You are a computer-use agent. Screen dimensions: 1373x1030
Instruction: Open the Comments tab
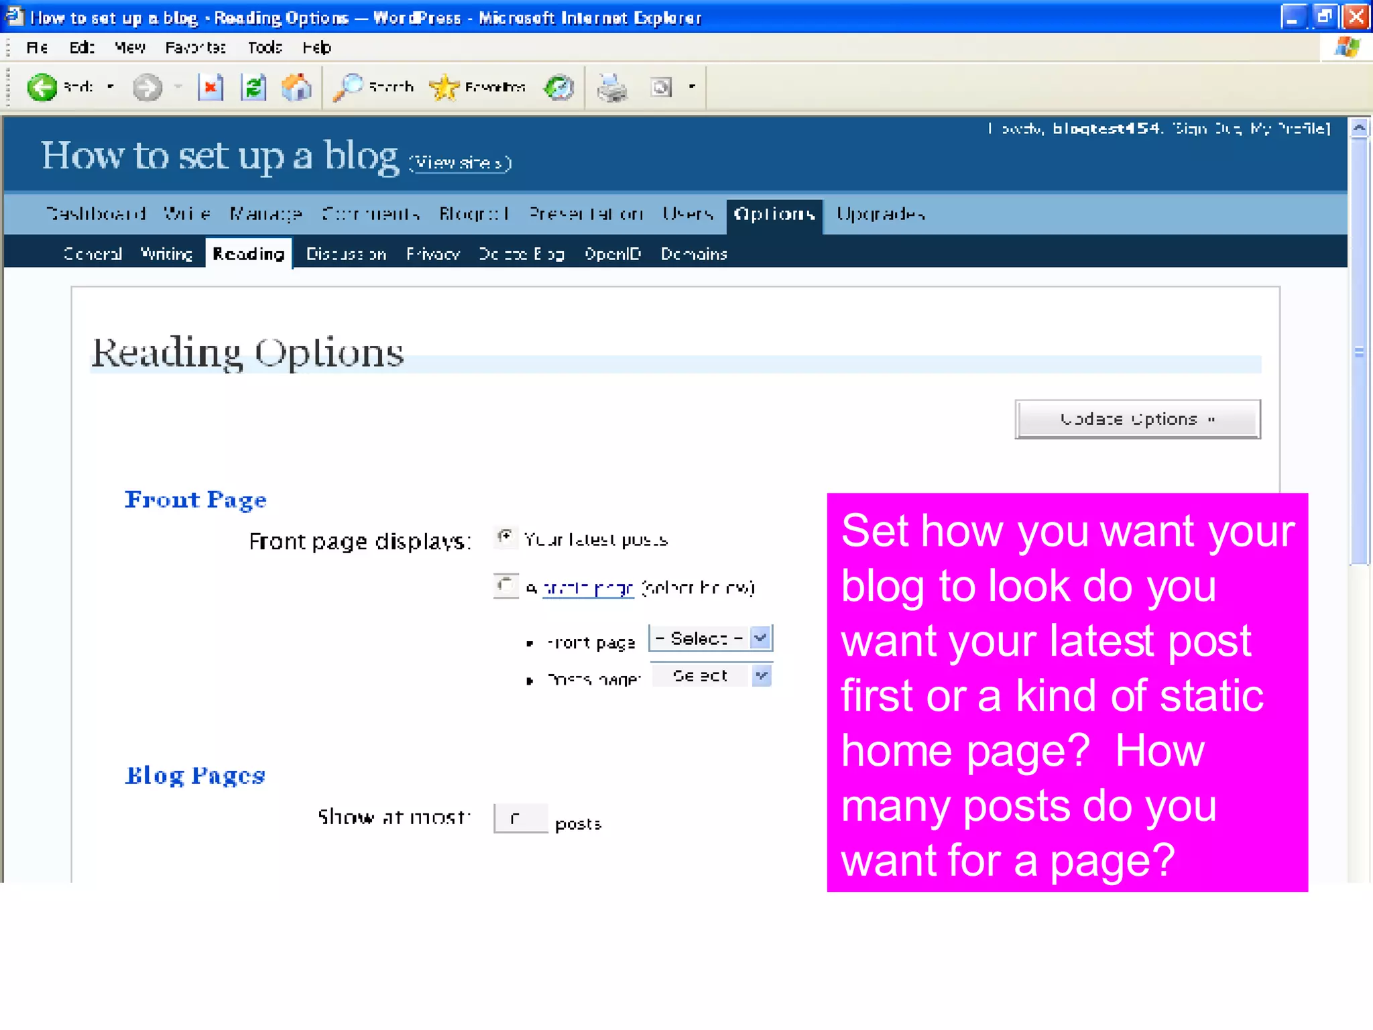click(371, 214)
